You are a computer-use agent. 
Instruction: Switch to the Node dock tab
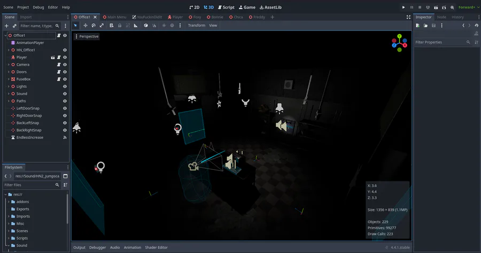point(441,17)
